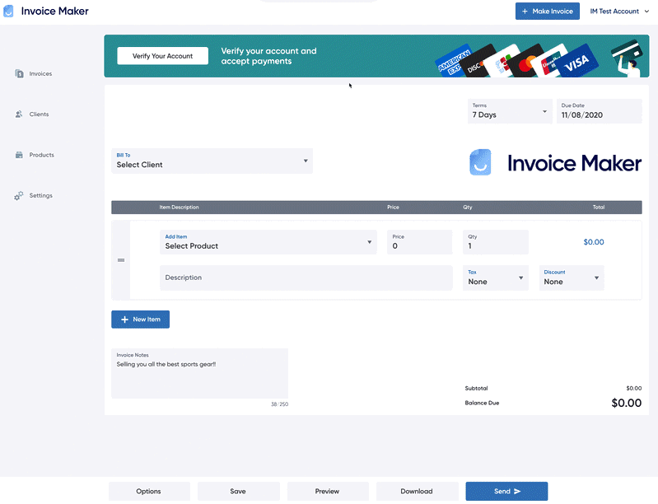Click the large Invoice Maker invoice logo
This screenshot has height=504, width=658.
pos(555,163)
